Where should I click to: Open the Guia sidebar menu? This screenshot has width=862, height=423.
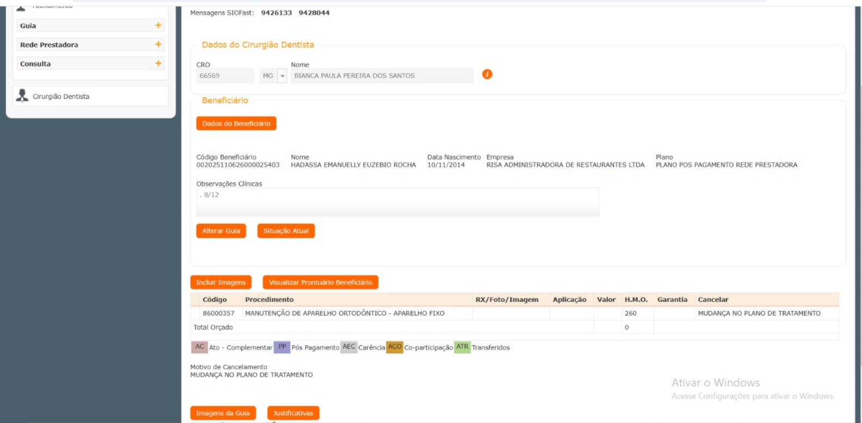[x=90, y=26]
